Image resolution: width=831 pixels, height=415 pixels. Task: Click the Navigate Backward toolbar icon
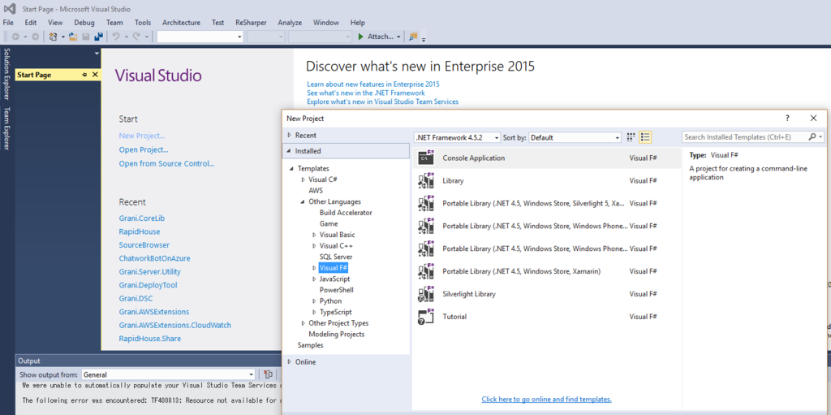(x=15, y=37)
